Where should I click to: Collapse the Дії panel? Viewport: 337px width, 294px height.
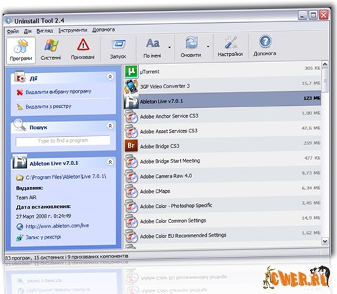pyautogui.click(x=110, y=77)
